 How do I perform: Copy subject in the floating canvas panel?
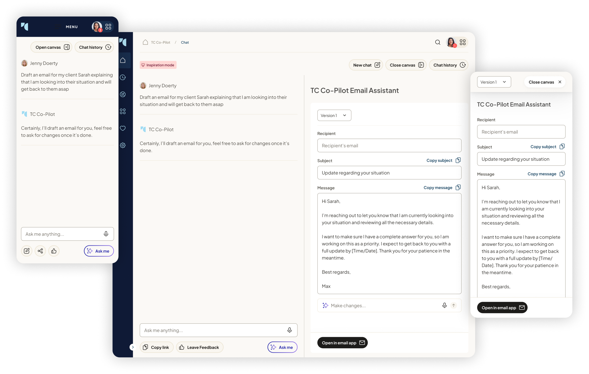tap(548, 147)
